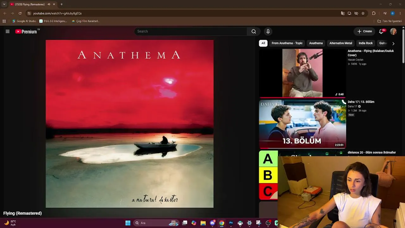Bookmark this page with the star
405x228 pixels.
363,13
